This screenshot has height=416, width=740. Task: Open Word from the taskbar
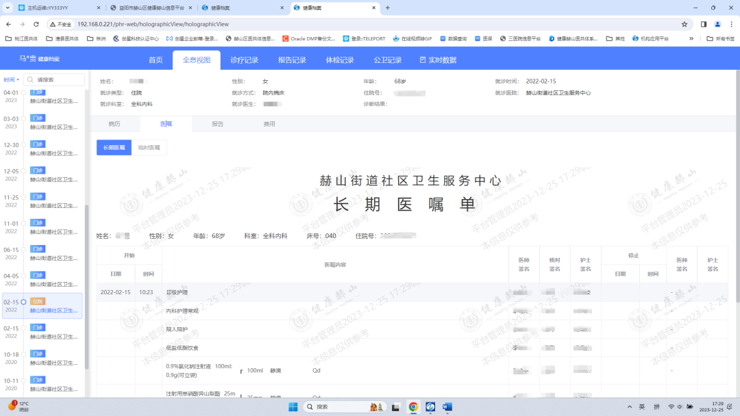click(447, 407)
